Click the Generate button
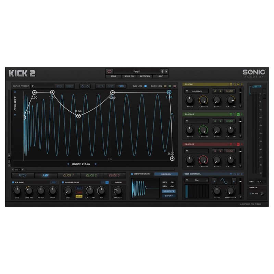The width and height of the screenshot is (274, 274). tap(169, 191)
